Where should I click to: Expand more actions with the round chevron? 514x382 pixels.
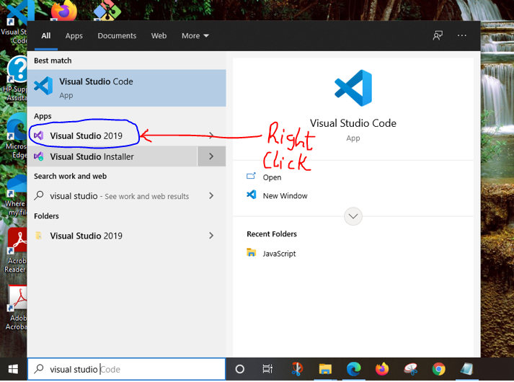point(353,216)
